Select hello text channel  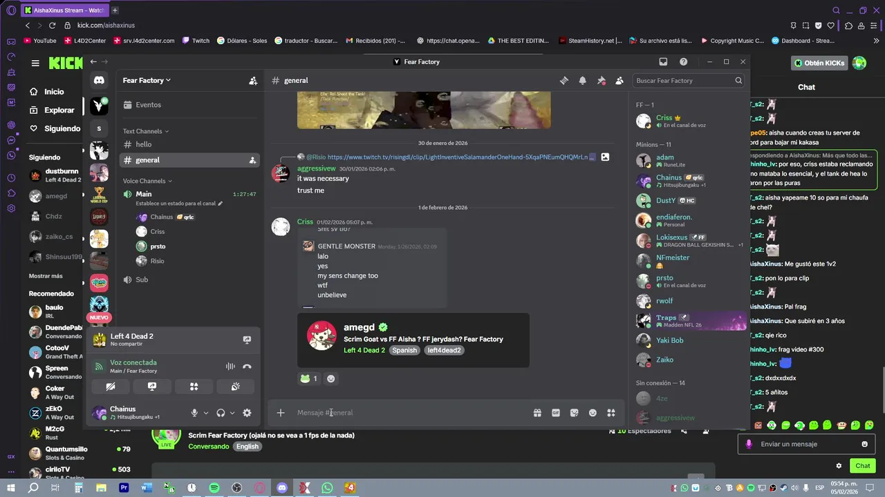coord(189,144)
